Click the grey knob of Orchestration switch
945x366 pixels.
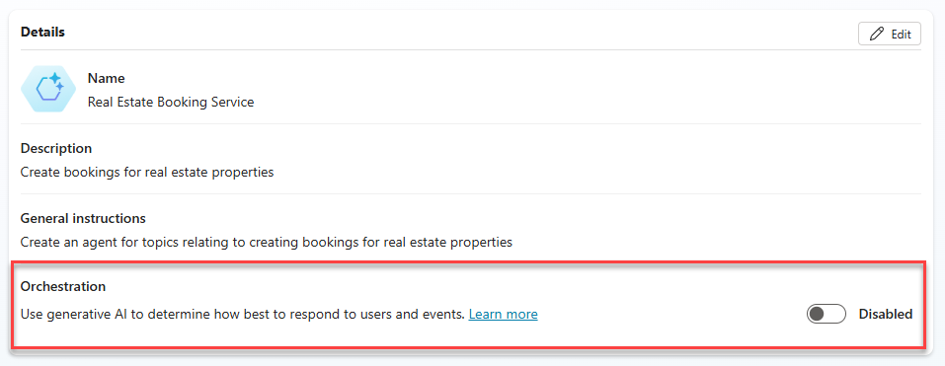coord(818,314)
